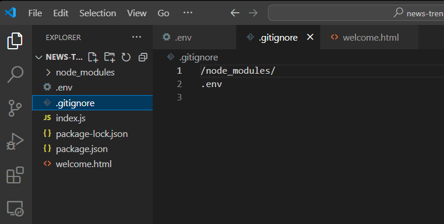This screenshot has height=224, width=444.
Task: Create a new file in Explorer
Action: (x=93, y=57)
